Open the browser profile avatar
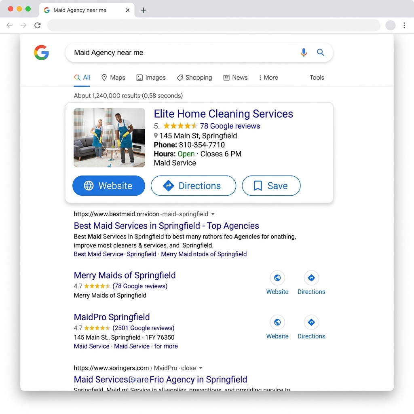The width and height of the screenshot is (414, 414). pos(390,25)
